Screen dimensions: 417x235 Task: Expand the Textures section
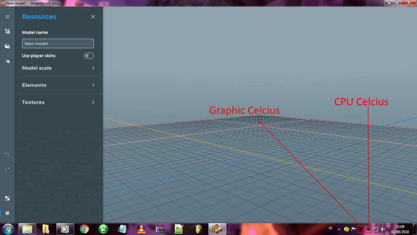(x=93, y=102)
